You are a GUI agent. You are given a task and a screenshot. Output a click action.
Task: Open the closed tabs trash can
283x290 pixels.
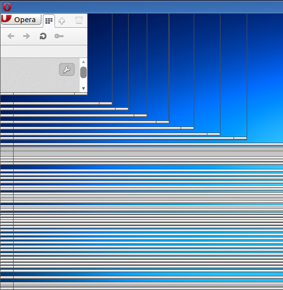pos(79,20)
